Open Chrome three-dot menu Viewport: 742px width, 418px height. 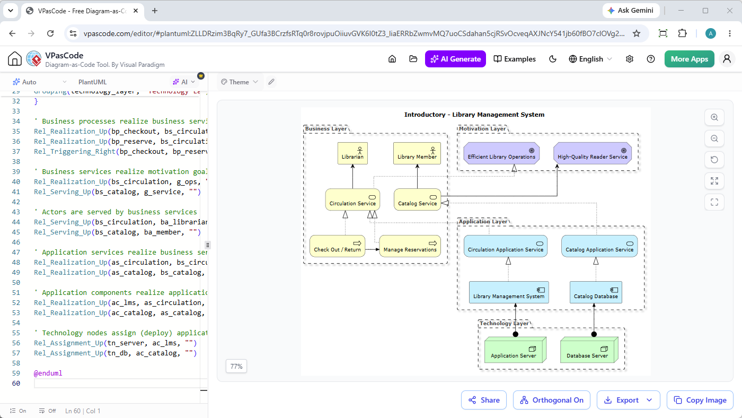click(x=730, y=33)
